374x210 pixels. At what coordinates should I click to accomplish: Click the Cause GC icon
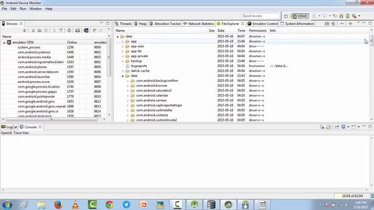point(46,30)
